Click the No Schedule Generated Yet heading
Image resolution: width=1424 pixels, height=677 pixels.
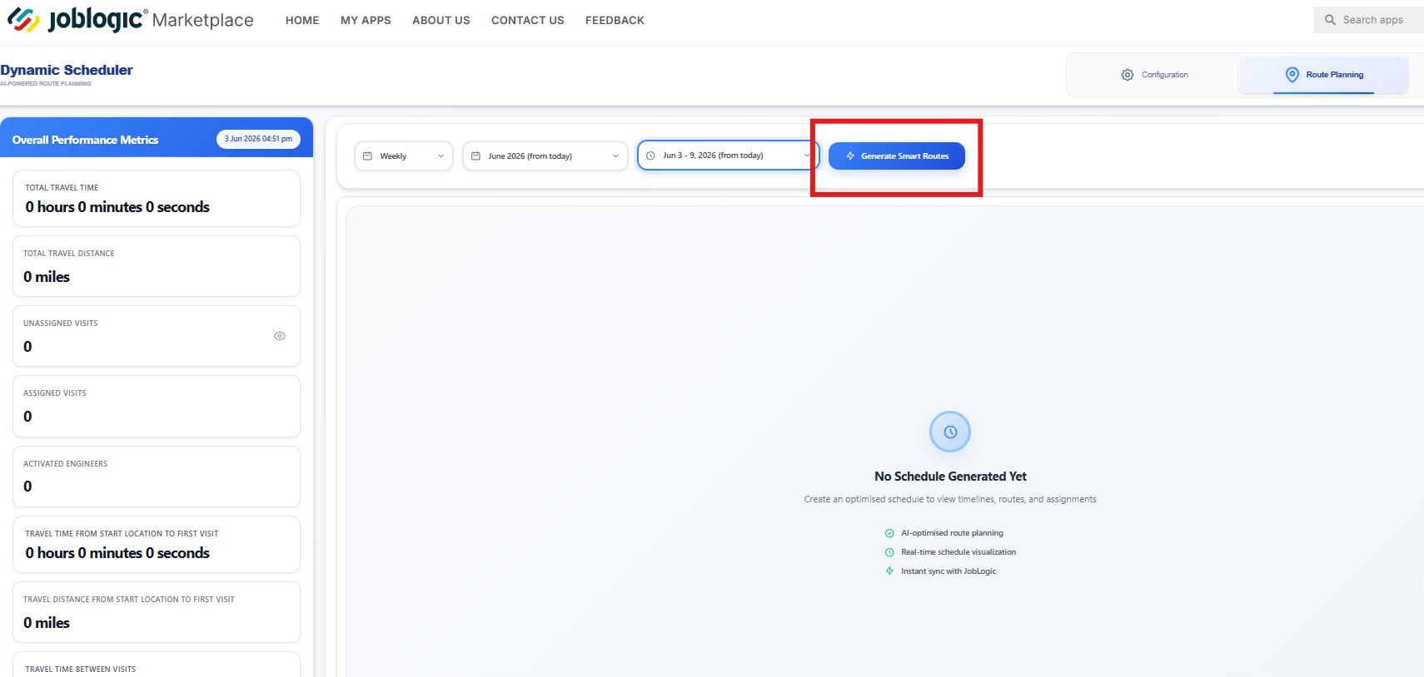coord(950,477)
